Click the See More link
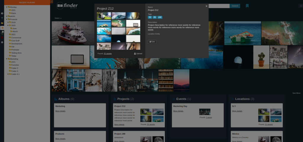The width and height of the screenshot is (303, 142). [296, 93]
